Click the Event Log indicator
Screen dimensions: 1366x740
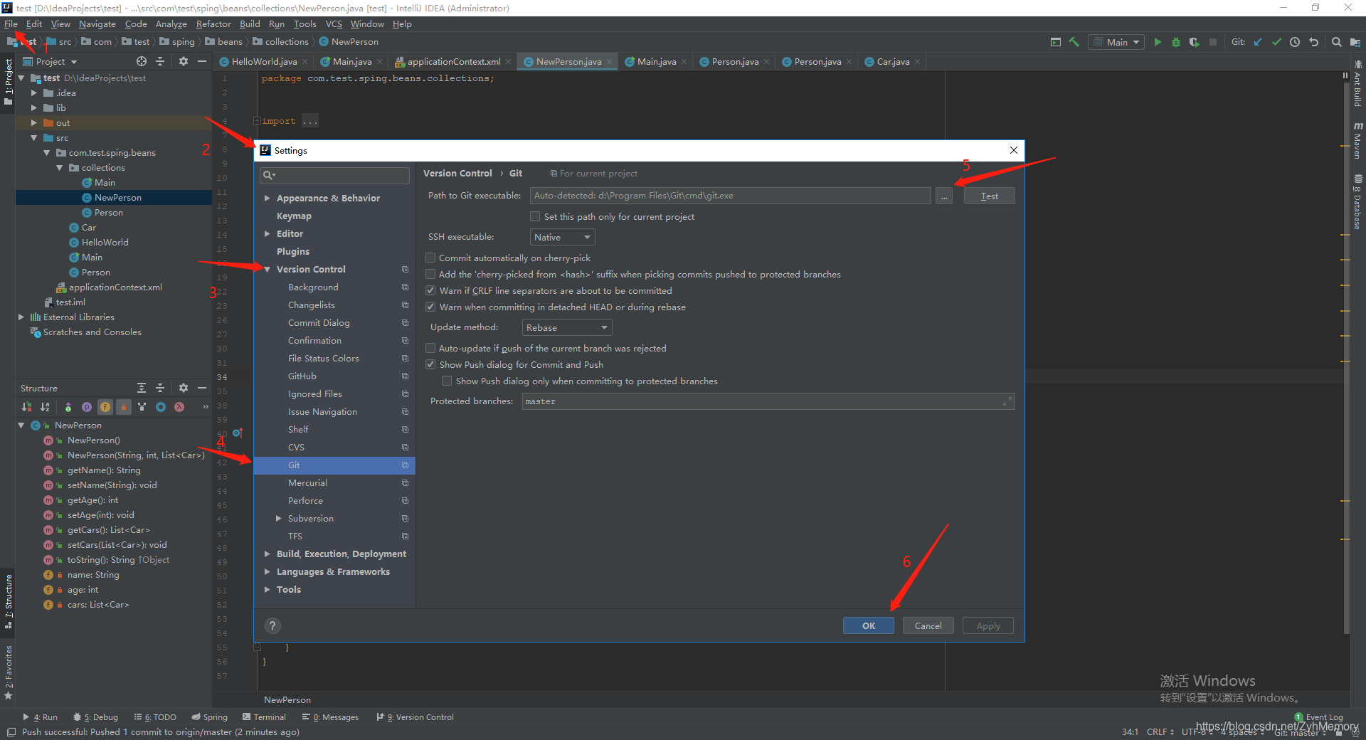pyautogui.click(x=1319, y=717)
